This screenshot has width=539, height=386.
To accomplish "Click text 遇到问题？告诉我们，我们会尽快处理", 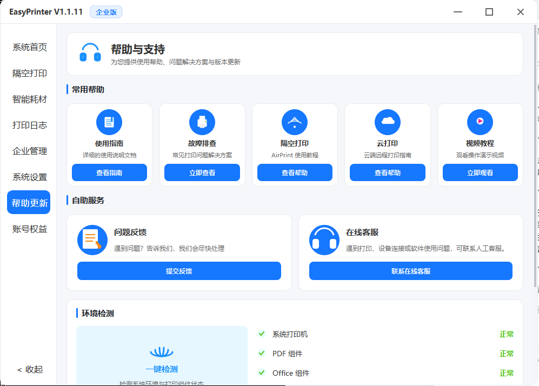I will click(x=169, y=249).
